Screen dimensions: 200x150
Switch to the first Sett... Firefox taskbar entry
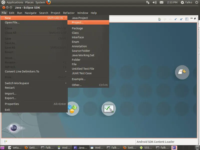click(x=31, y=148)
